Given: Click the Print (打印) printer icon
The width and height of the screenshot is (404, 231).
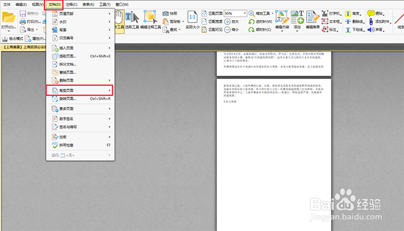Looking at the screenshot, I should 23,21.
